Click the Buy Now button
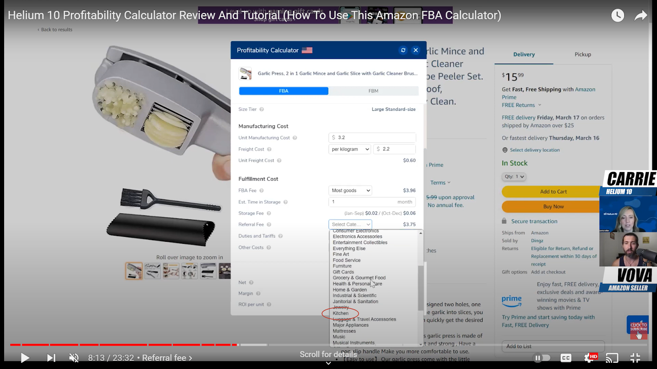The width and height of the screenshot is (657, 369). point(553,206)
